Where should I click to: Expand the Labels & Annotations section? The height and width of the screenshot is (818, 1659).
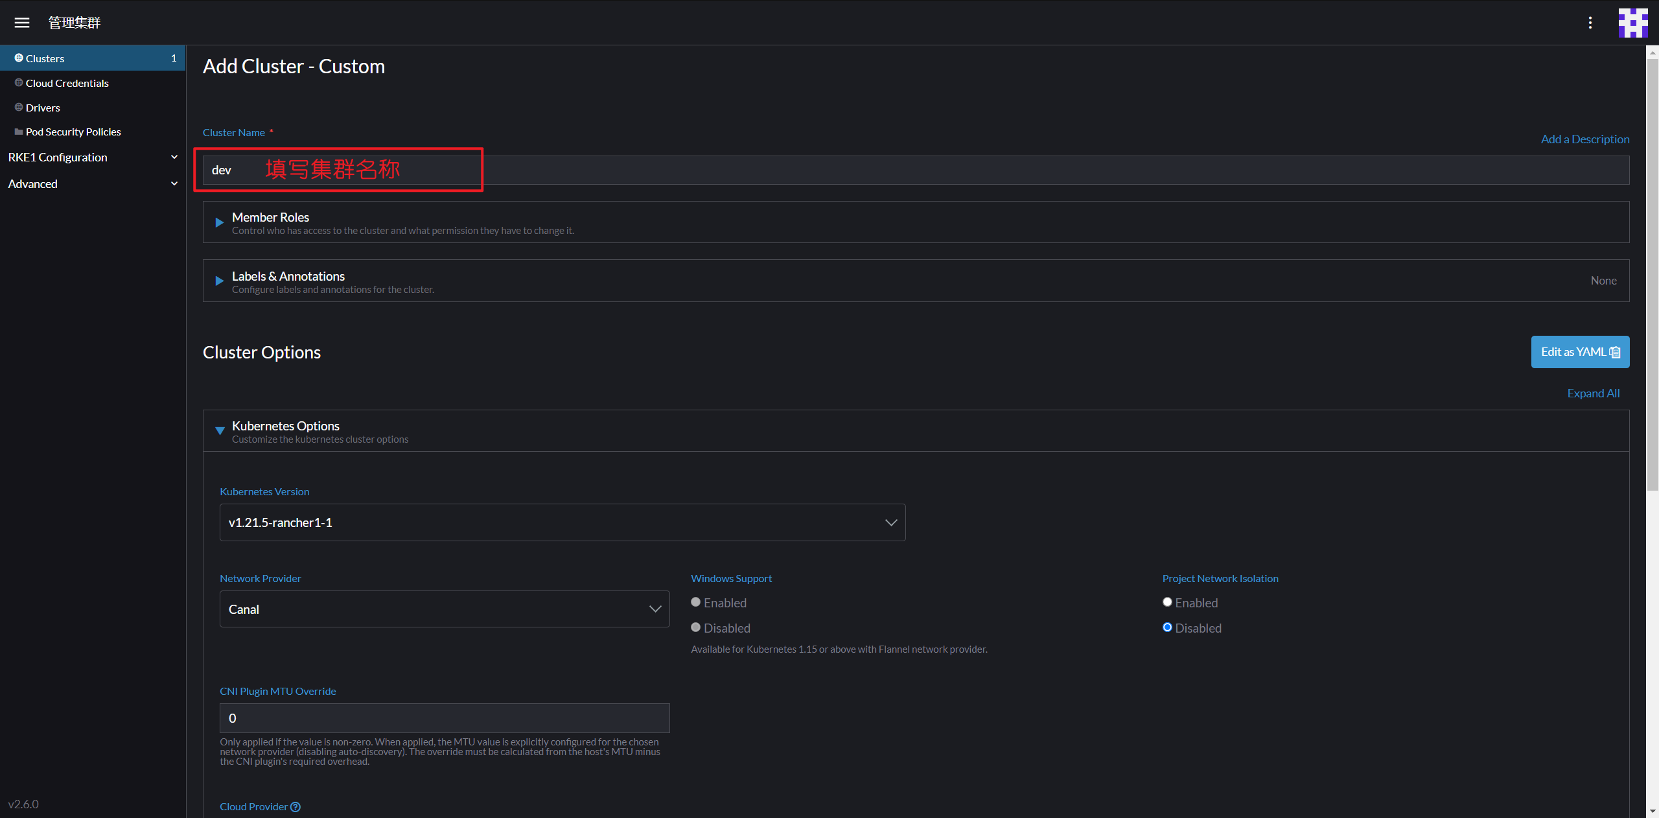click(x=916, y=281)
